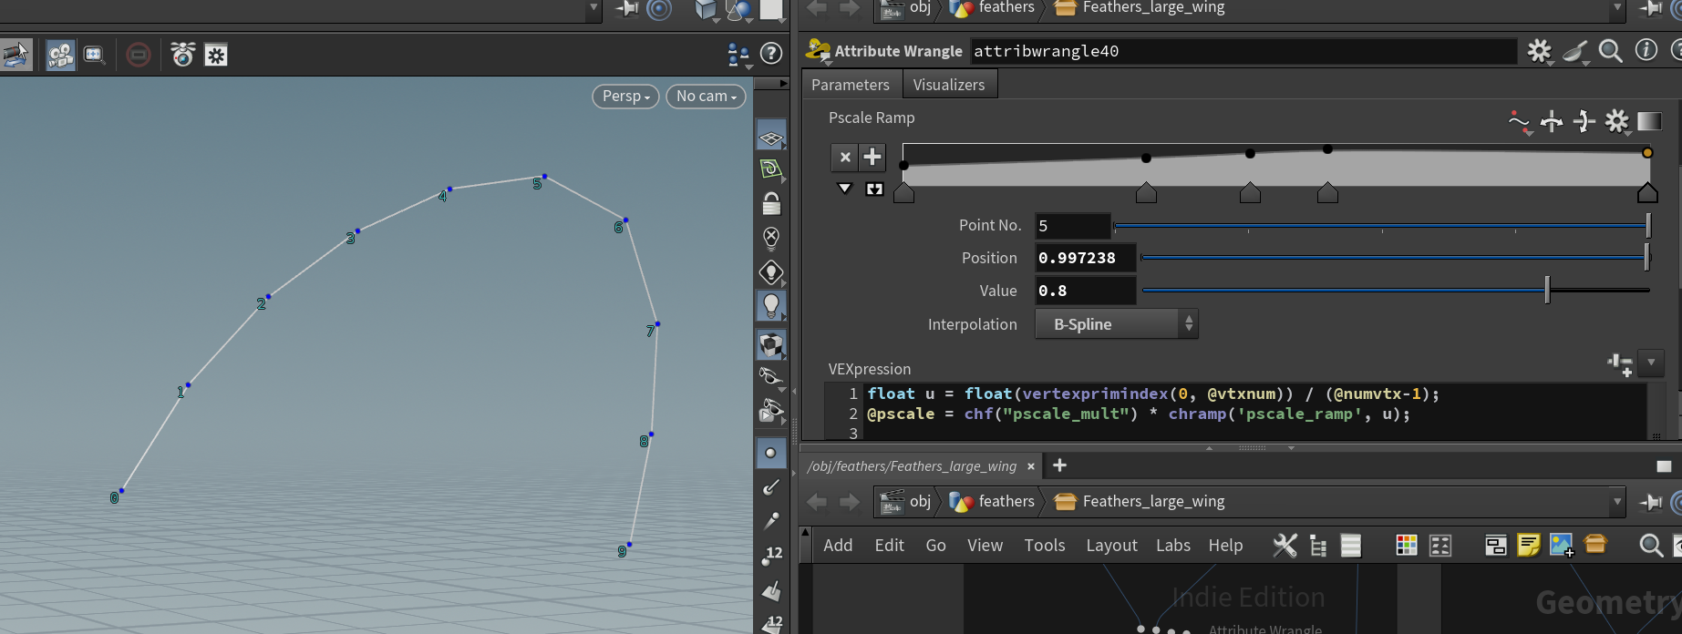The height and width of the screenshot is (634, 1682).
Task: Click the viewport help question mark icon
Action: pyautogui.click(x=771, y=55)
